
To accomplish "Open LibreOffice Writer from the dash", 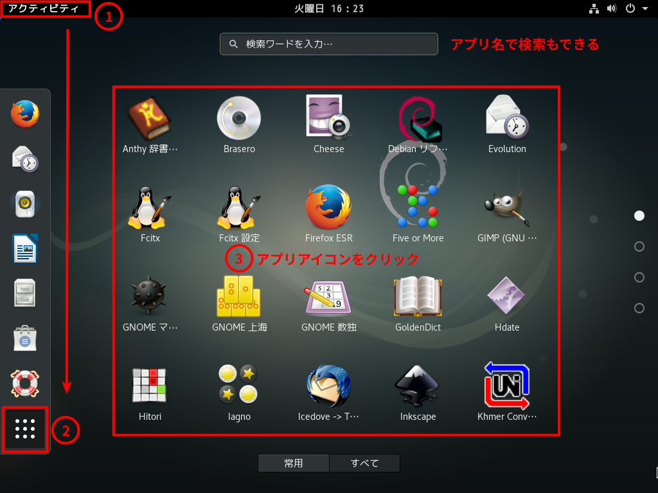I will (25, 248).
